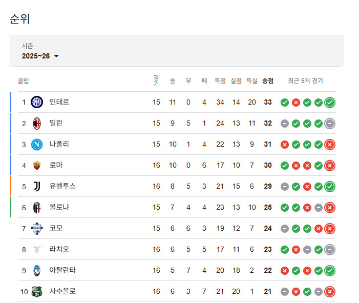The image size is (359, 303).
Task: Click the 아탈란타 team name
Action: pyautogui.click(x=62, y=270)
